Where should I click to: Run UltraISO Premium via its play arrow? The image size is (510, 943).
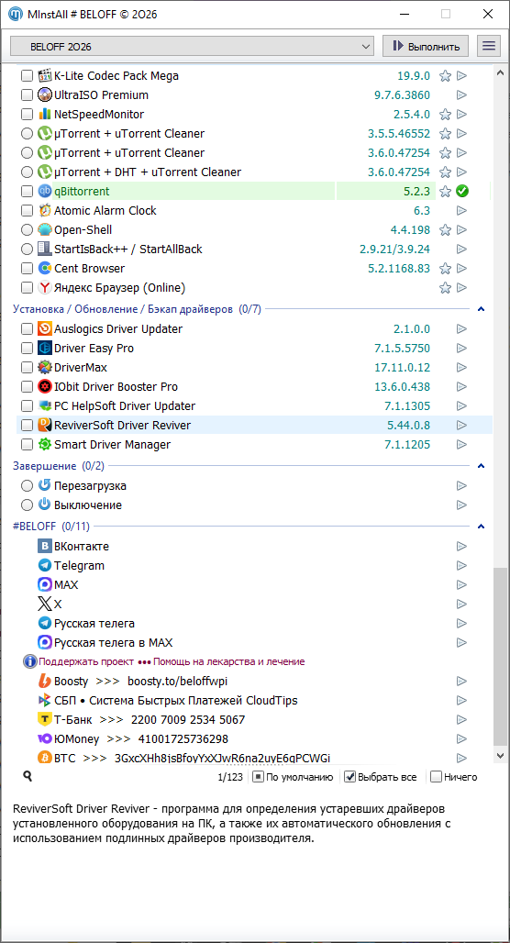click(462, 95)
